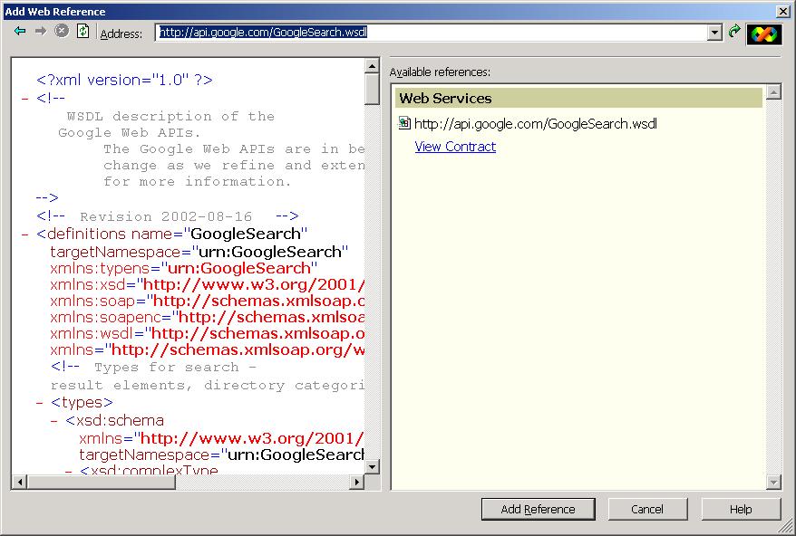Screen dimensions: 796x536
Task: Click the xmlns:wsdl attribute line
Action: pos(207,333)
